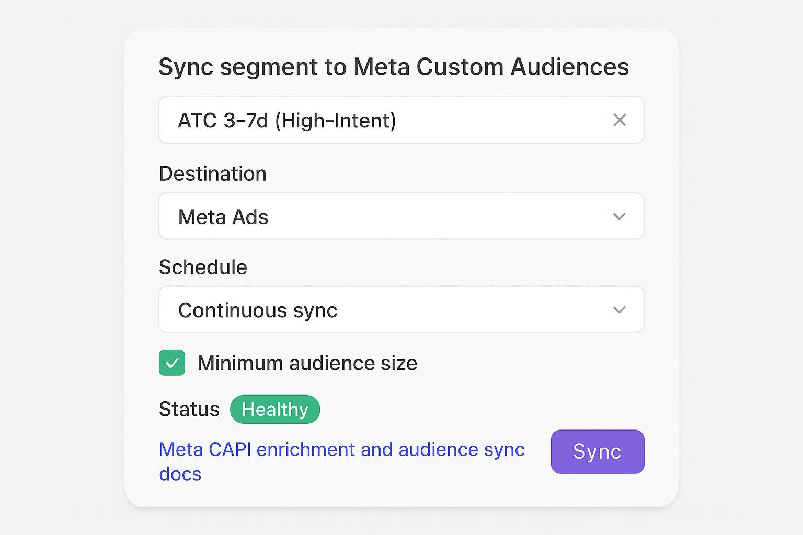Select the Continuous sync field
The image size is (803, 535).
(x=401, y=309)
